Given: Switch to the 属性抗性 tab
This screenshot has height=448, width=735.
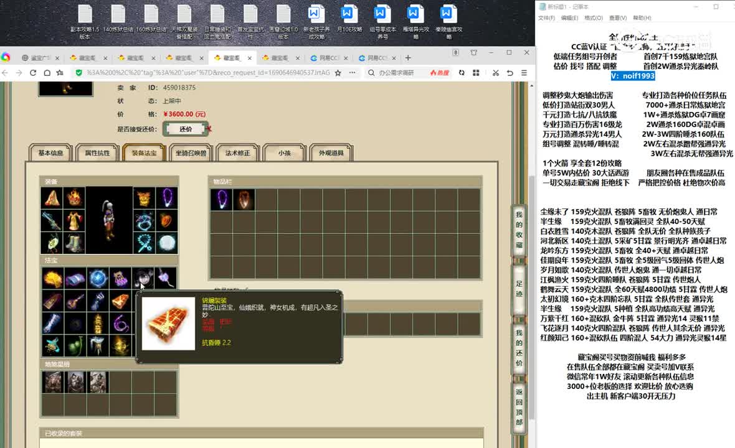Looking at the screenshot, I should (x=97, y=153).
